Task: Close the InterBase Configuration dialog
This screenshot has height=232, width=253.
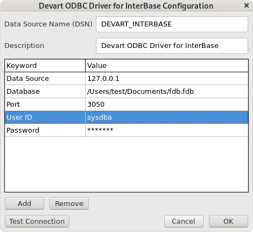Action: click(246, 5)
